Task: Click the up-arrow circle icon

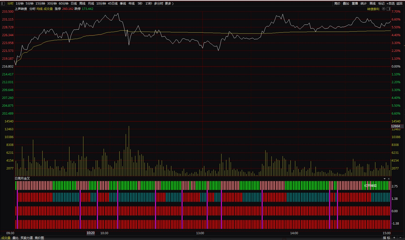Action: click(384, 9)
